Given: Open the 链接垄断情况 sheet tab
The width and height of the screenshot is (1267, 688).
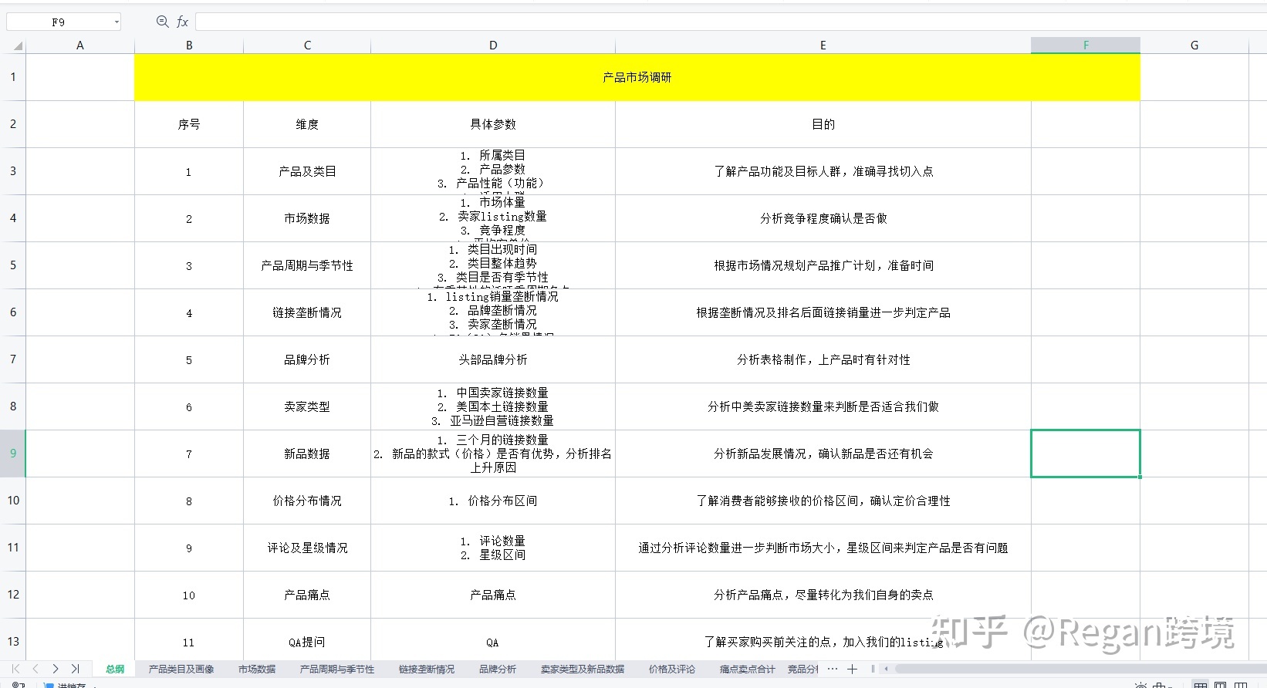Looking at the screenshot, I should coord(427,669).
